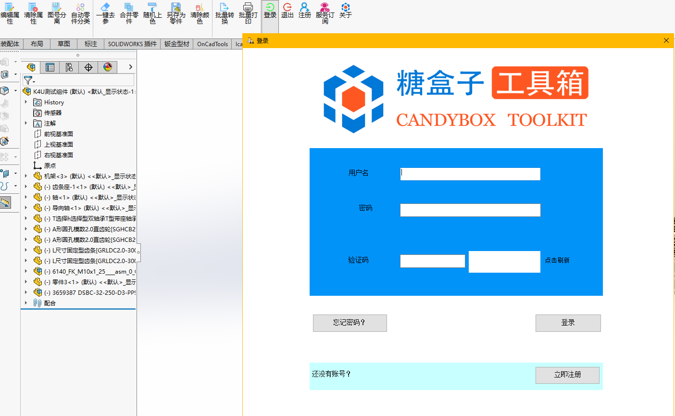Click the feature tree filter funnel icon
This screenshot has width=675, height=416.
coord(28,80)
